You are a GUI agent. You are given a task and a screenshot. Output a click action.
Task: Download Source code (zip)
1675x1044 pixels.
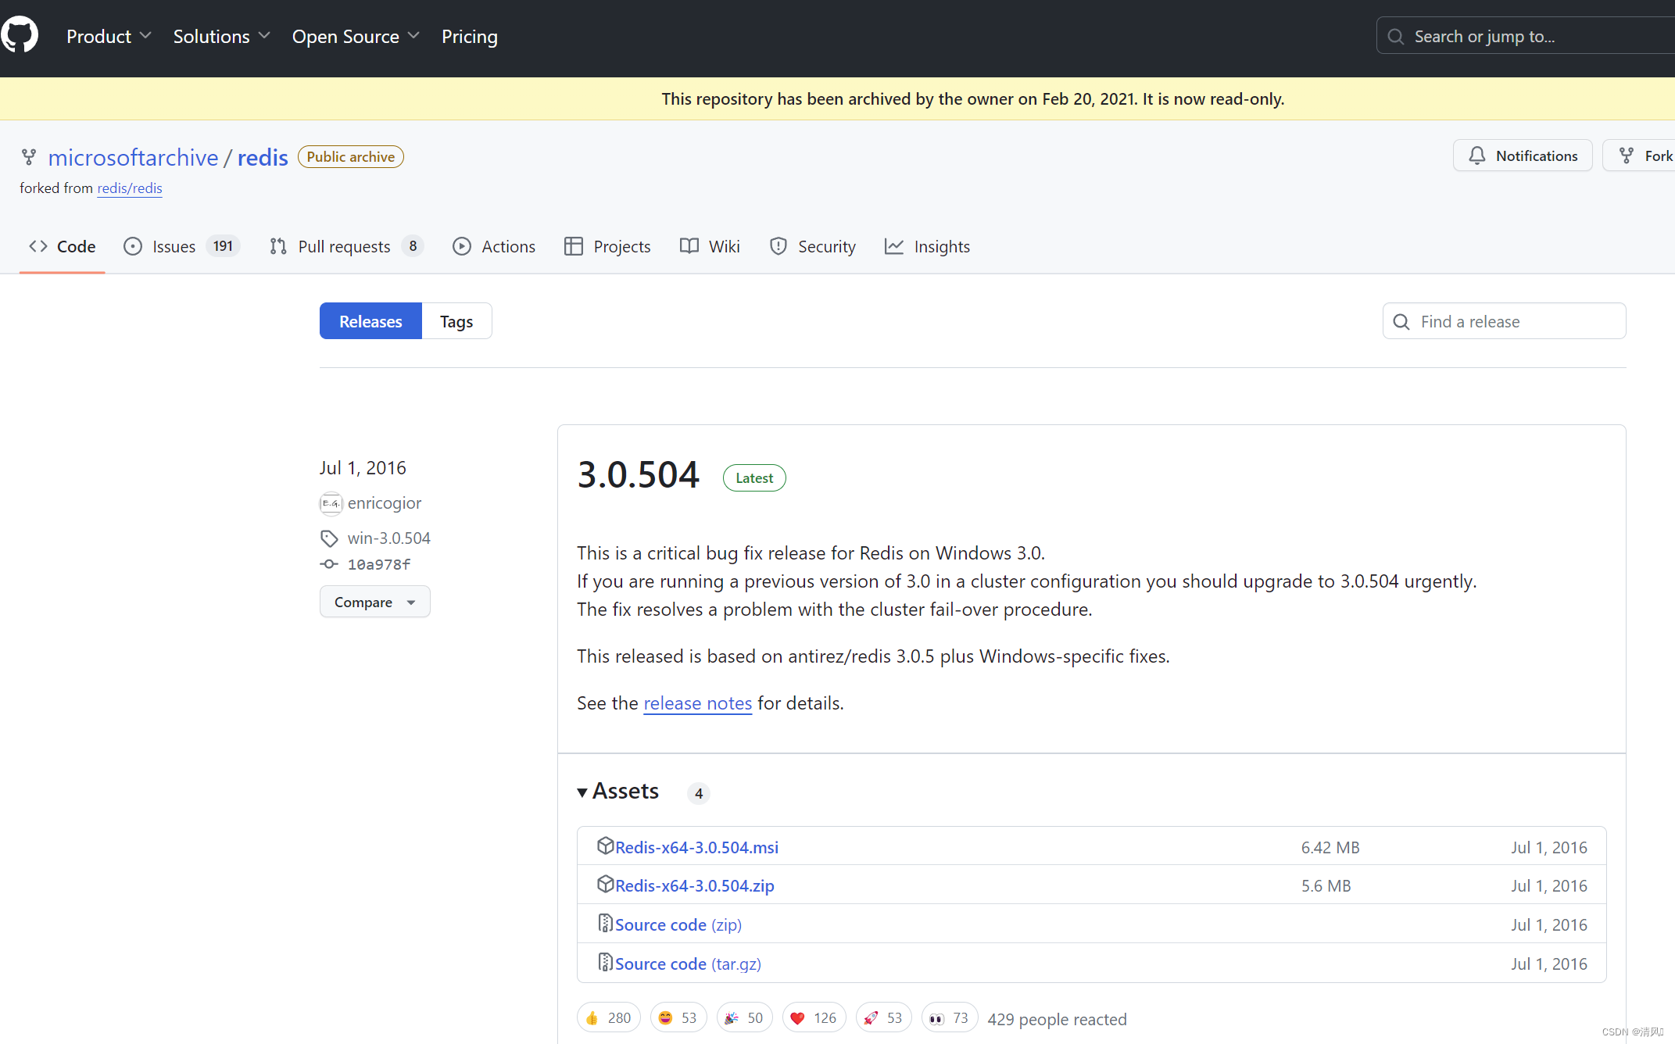click(x=678, y=924)
